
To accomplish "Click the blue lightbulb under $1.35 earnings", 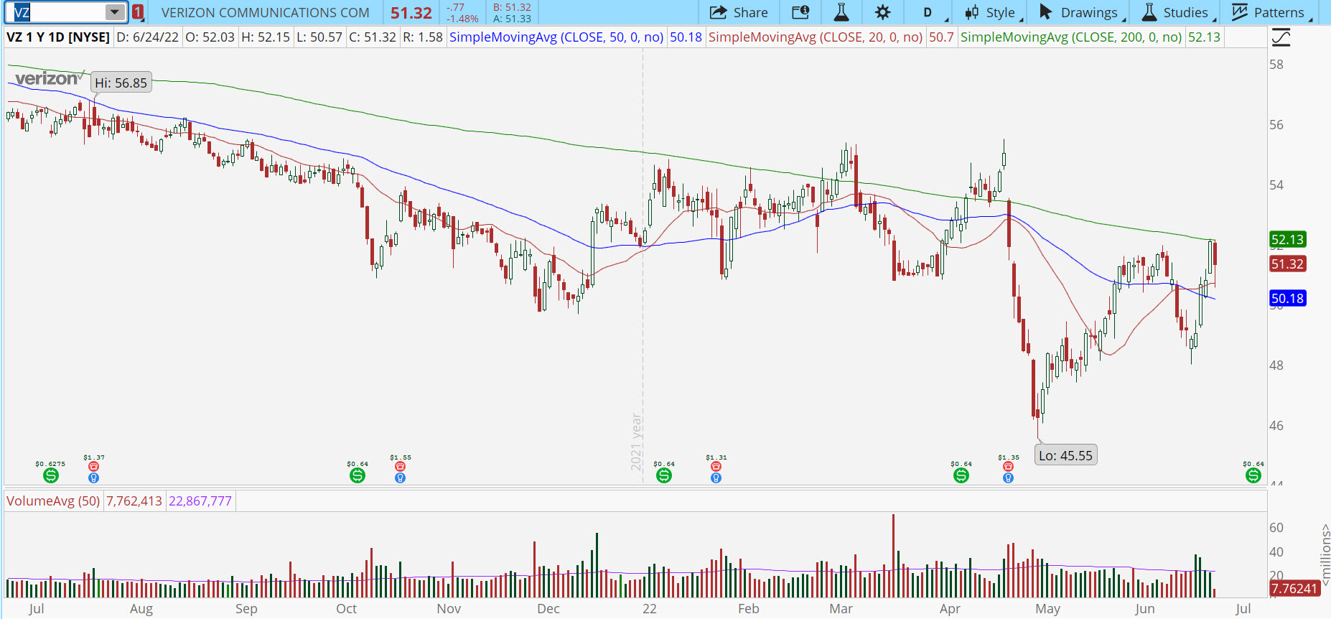I will (x=1009, y=478).
